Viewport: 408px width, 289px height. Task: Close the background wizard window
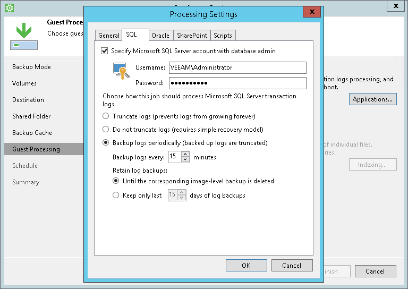(x=396, y=6)
